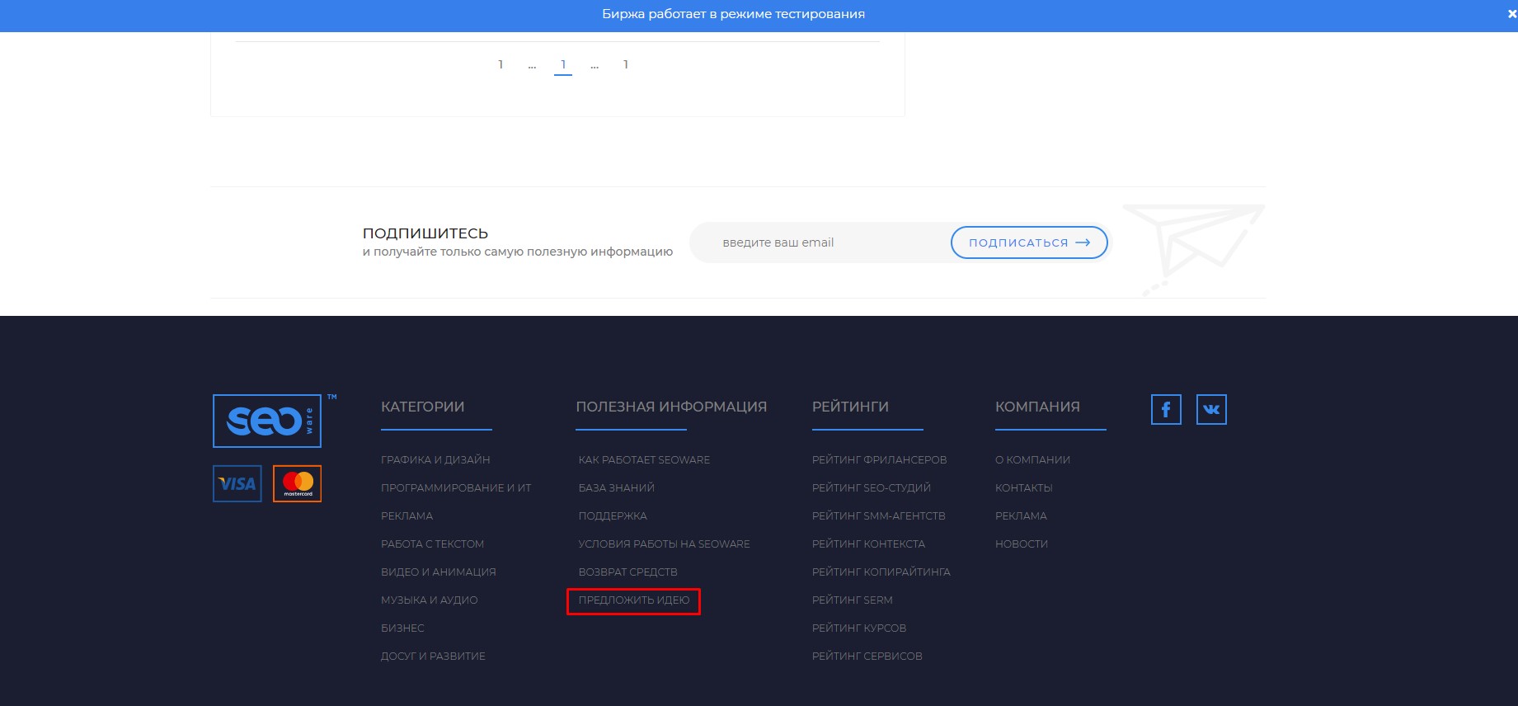The height and width of the screenshot is (706, 1518).
Task: Click the Facebook icon in footer
Action: point(1166,410)
